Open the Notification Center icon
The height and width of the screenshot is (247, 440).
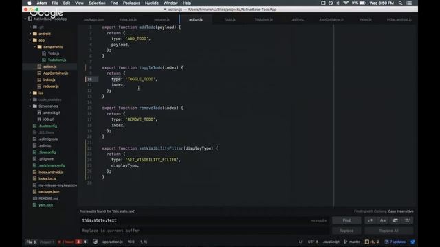click(410, 3)
